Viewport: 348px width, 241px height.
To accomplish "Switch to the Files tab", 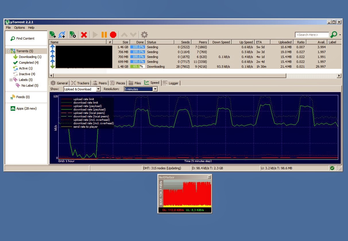I will tap(135, 83).
